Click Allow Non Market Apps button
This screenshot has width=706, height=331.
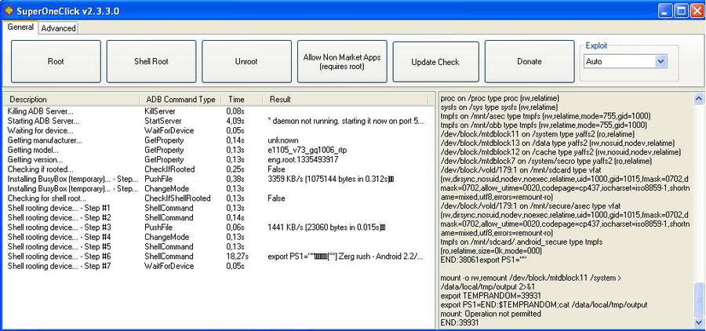click(342, 62)
